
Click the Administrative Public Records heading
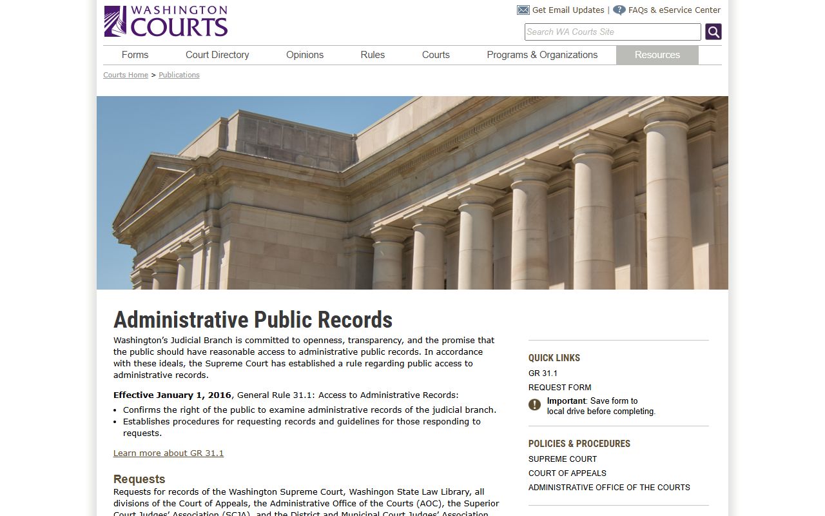pyautogui.click(x=253, y=320)
